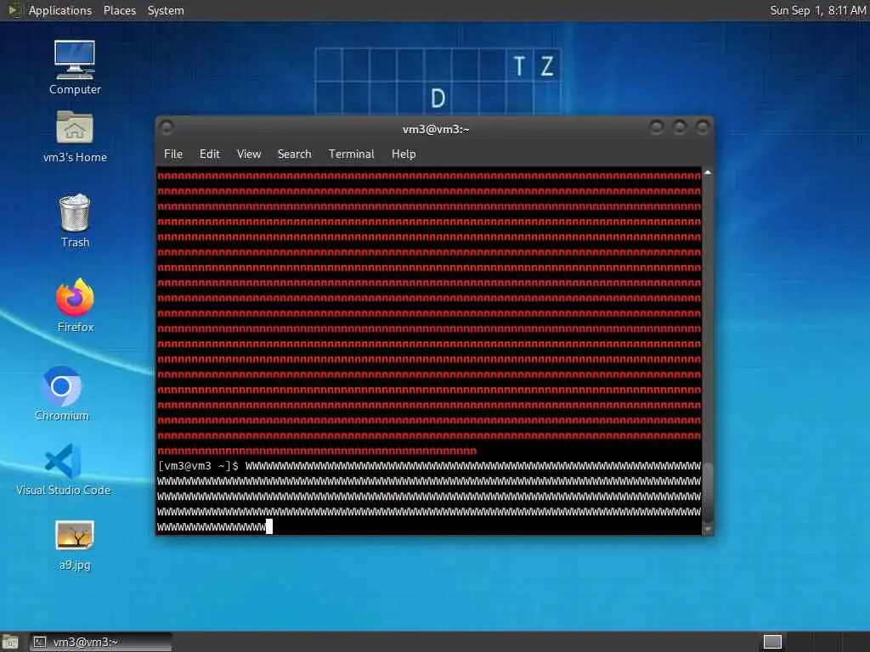This screenshot has height=652, width=870.
Task: Open the Applications menu in the top panel
Action: (60, 10)
